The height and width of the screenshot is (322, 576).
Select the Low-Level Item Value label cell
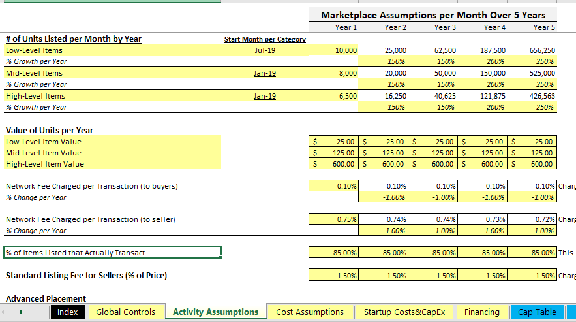[x=112, y=142]
